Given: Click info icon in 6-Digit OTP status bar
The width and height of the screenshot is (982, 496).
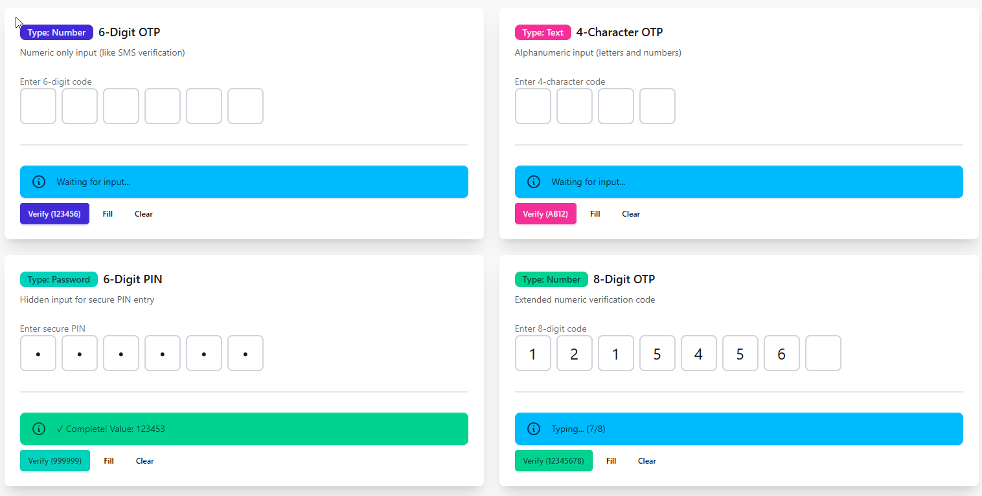Looking at the screenshot, I should [39, 182].
